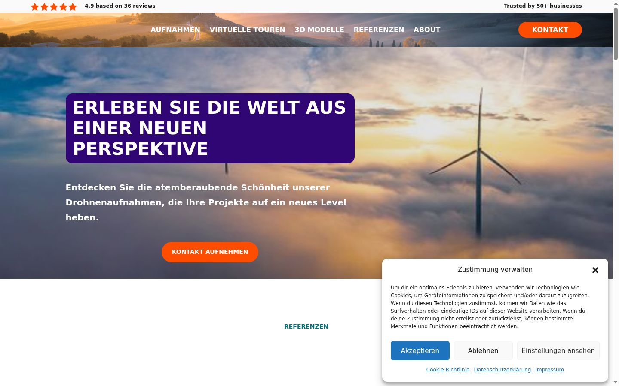Screen dimensions: 619x386
Task: Click the scrollbar down arrow
Action: click(x=616, y=382)
